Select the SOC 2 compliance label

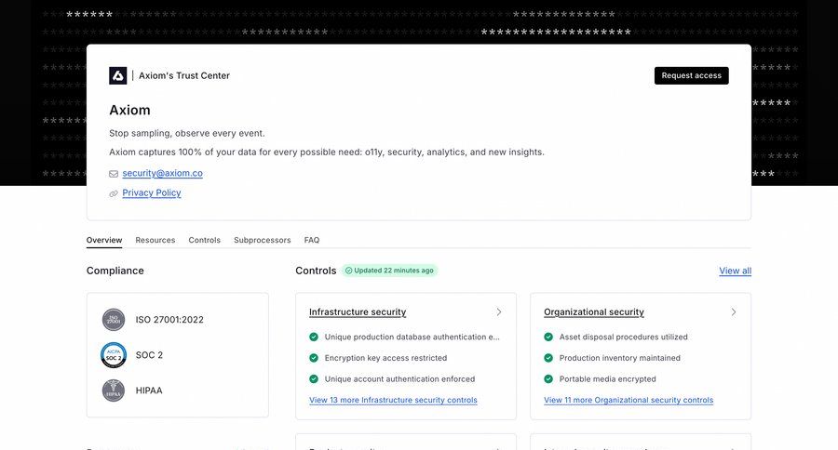pyautogui.click(x=149, y=355)
